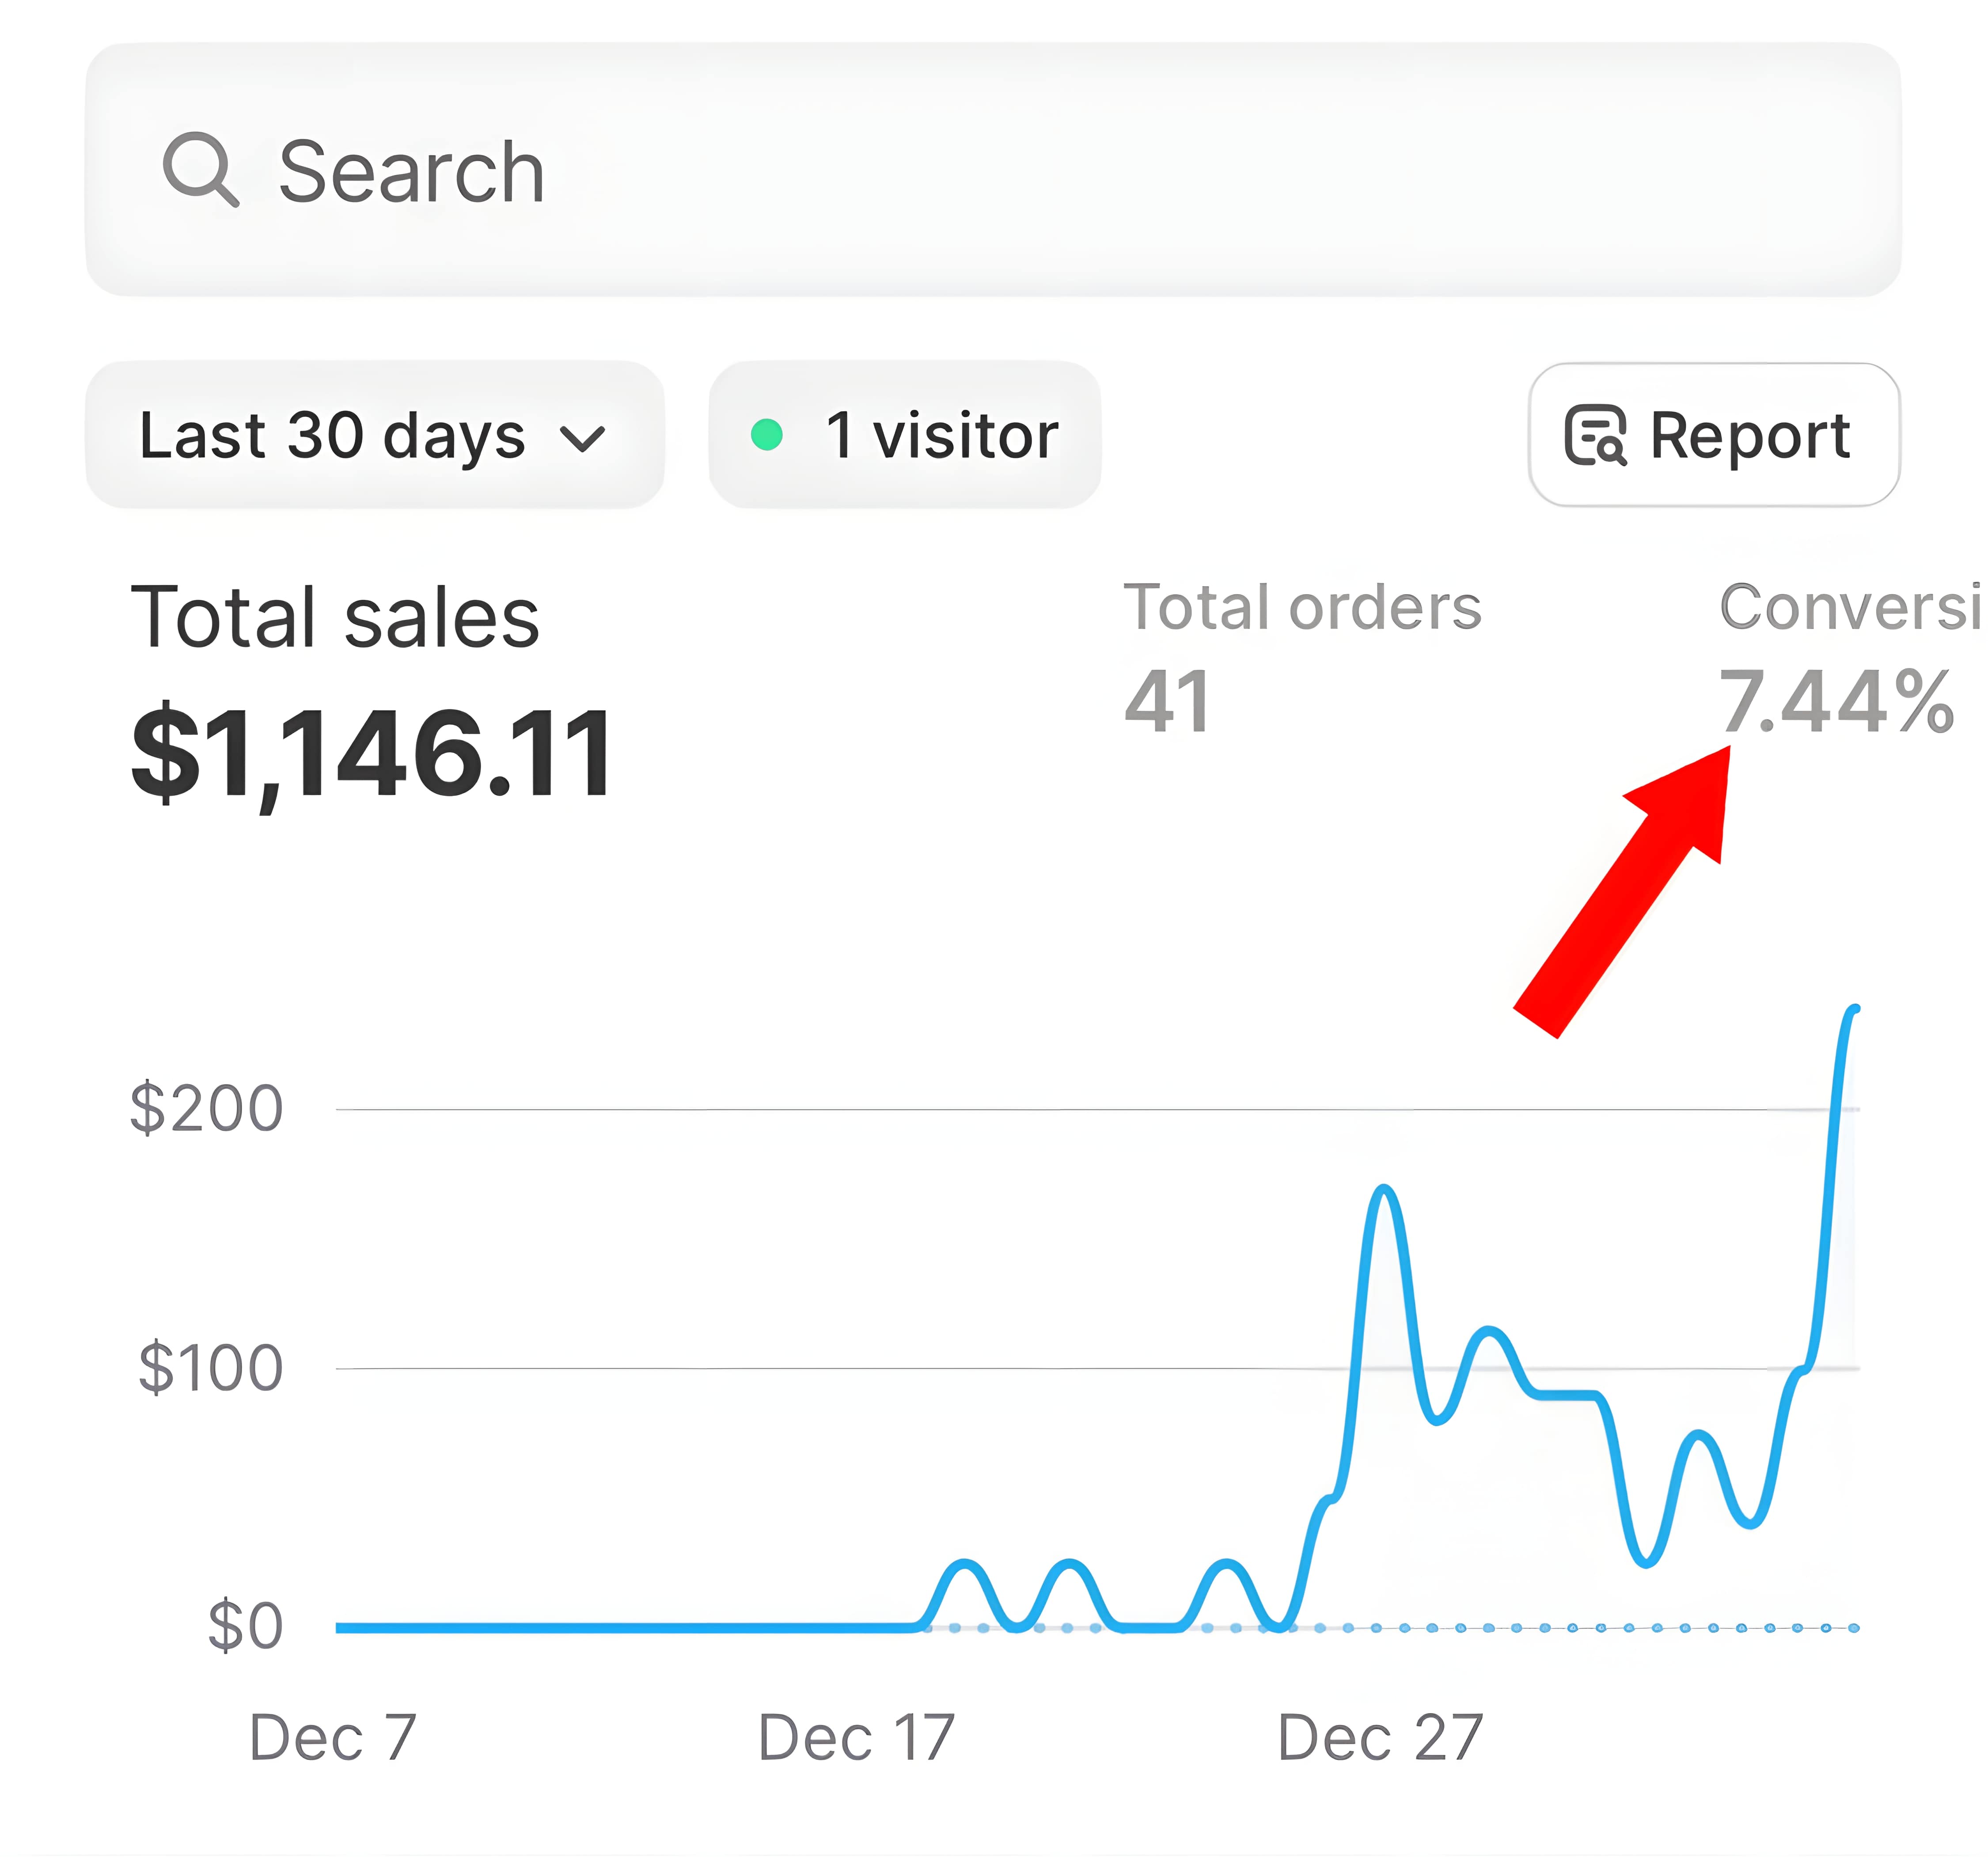
Task: Switch to the Total orders metric
Action: pyautogui.click(x=1302, y=607)
